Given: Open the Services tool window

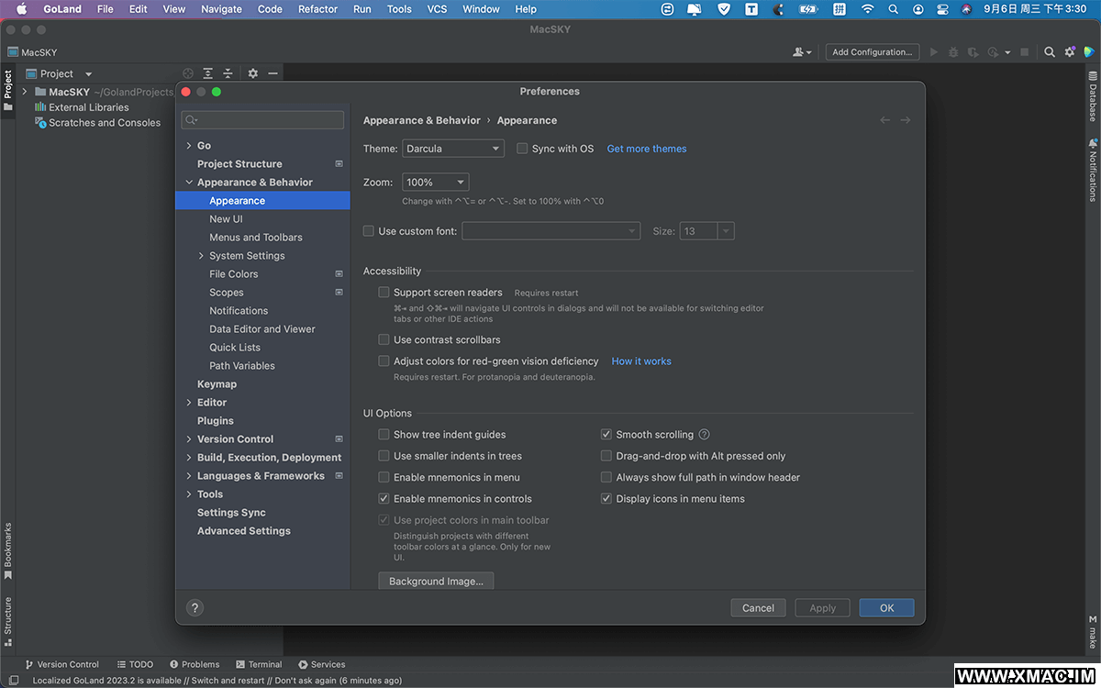Looking at the screenshot, I should 322,664.
